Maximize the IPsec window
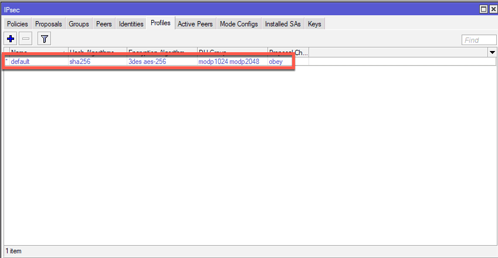 tap(483, 9)
